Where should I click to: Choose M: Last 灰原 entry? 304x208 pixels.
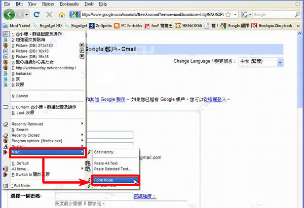point(48,113)
